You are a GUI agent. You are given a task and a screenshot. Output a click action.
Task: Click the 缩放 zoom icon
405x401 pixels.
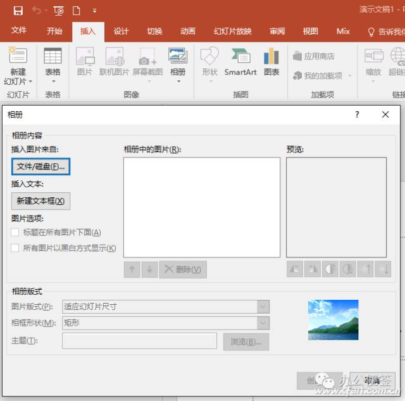373,56
